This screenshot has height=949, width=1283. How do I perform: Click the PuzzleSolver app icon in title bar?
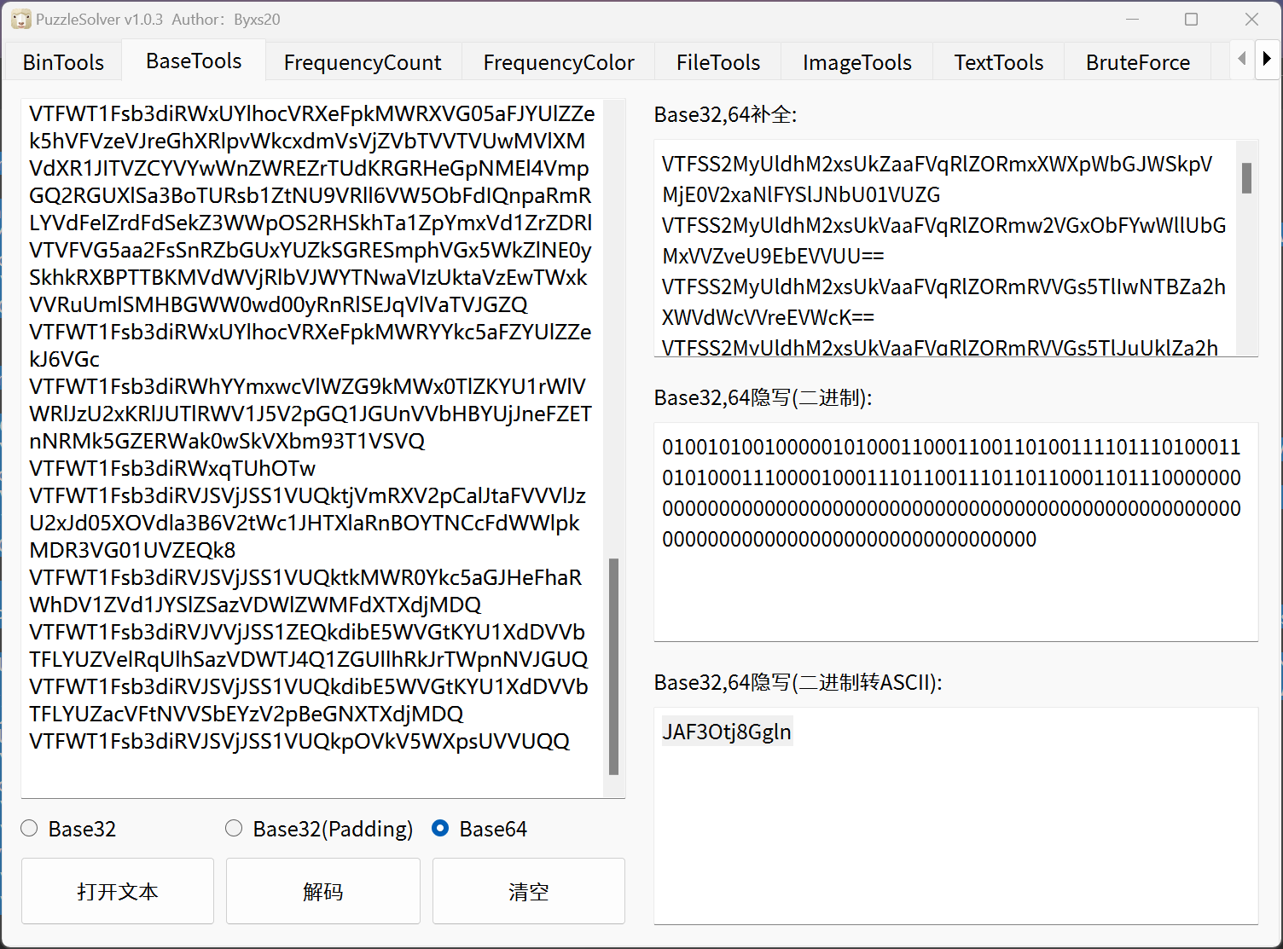[20, 20]
